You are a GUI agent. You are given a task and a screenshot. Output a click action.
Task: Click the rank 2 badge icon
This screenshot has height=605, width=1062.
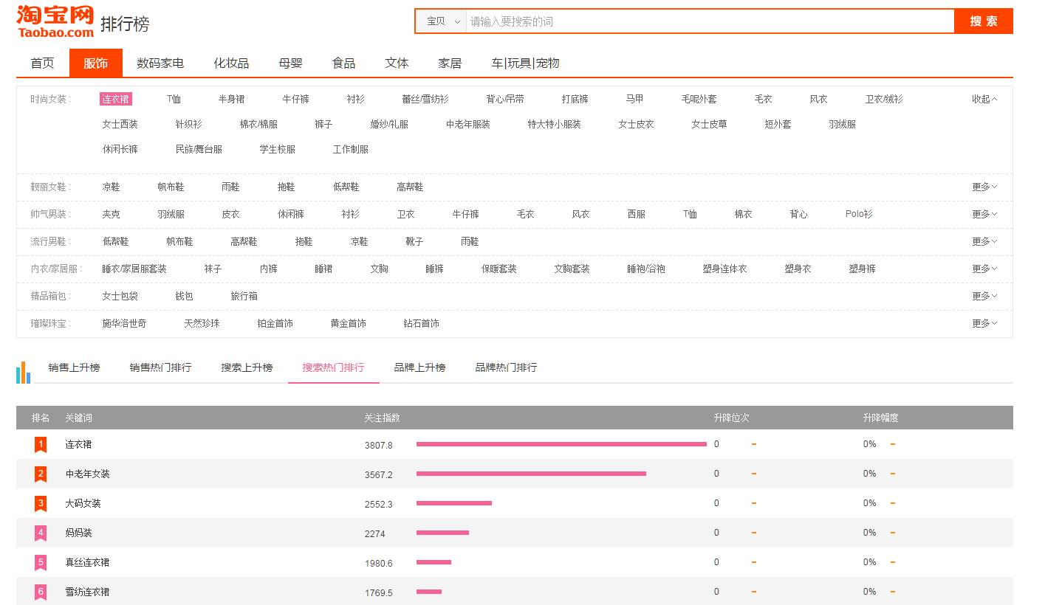(x=41, y=474)
